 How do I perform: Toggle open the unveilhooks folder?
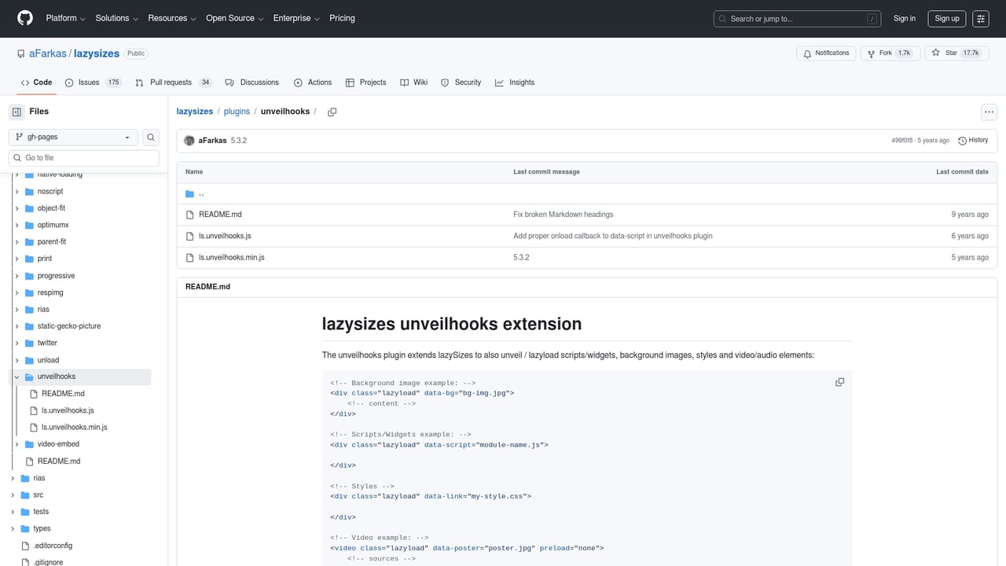tap(16, 377)
